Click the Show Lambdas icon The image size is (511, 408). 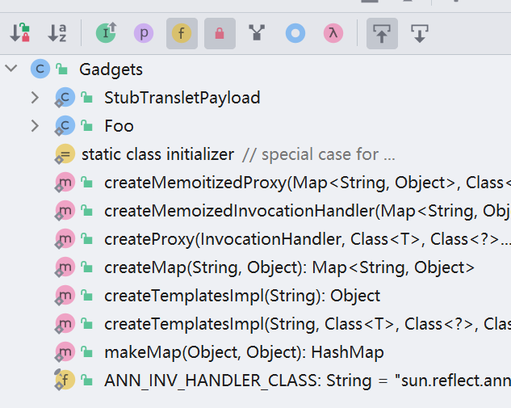click(x=333, y=33)
